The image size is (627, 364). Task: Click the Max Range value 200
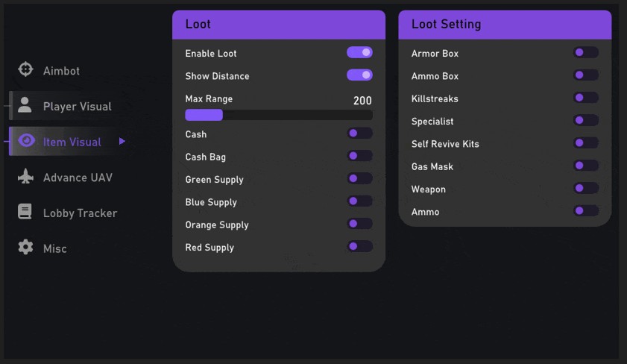click(362, 101)
